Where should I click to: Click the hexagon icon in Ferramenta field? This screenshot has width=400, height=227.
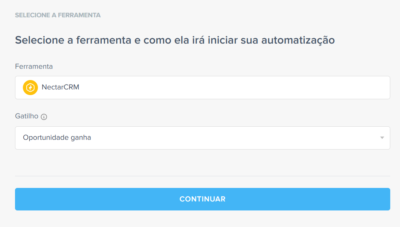coord(30,88)
